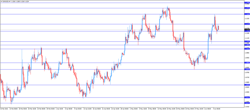The image size is (250, 110).
Task: Click the 5 May 16:00 time label
Action: [143, 109]
